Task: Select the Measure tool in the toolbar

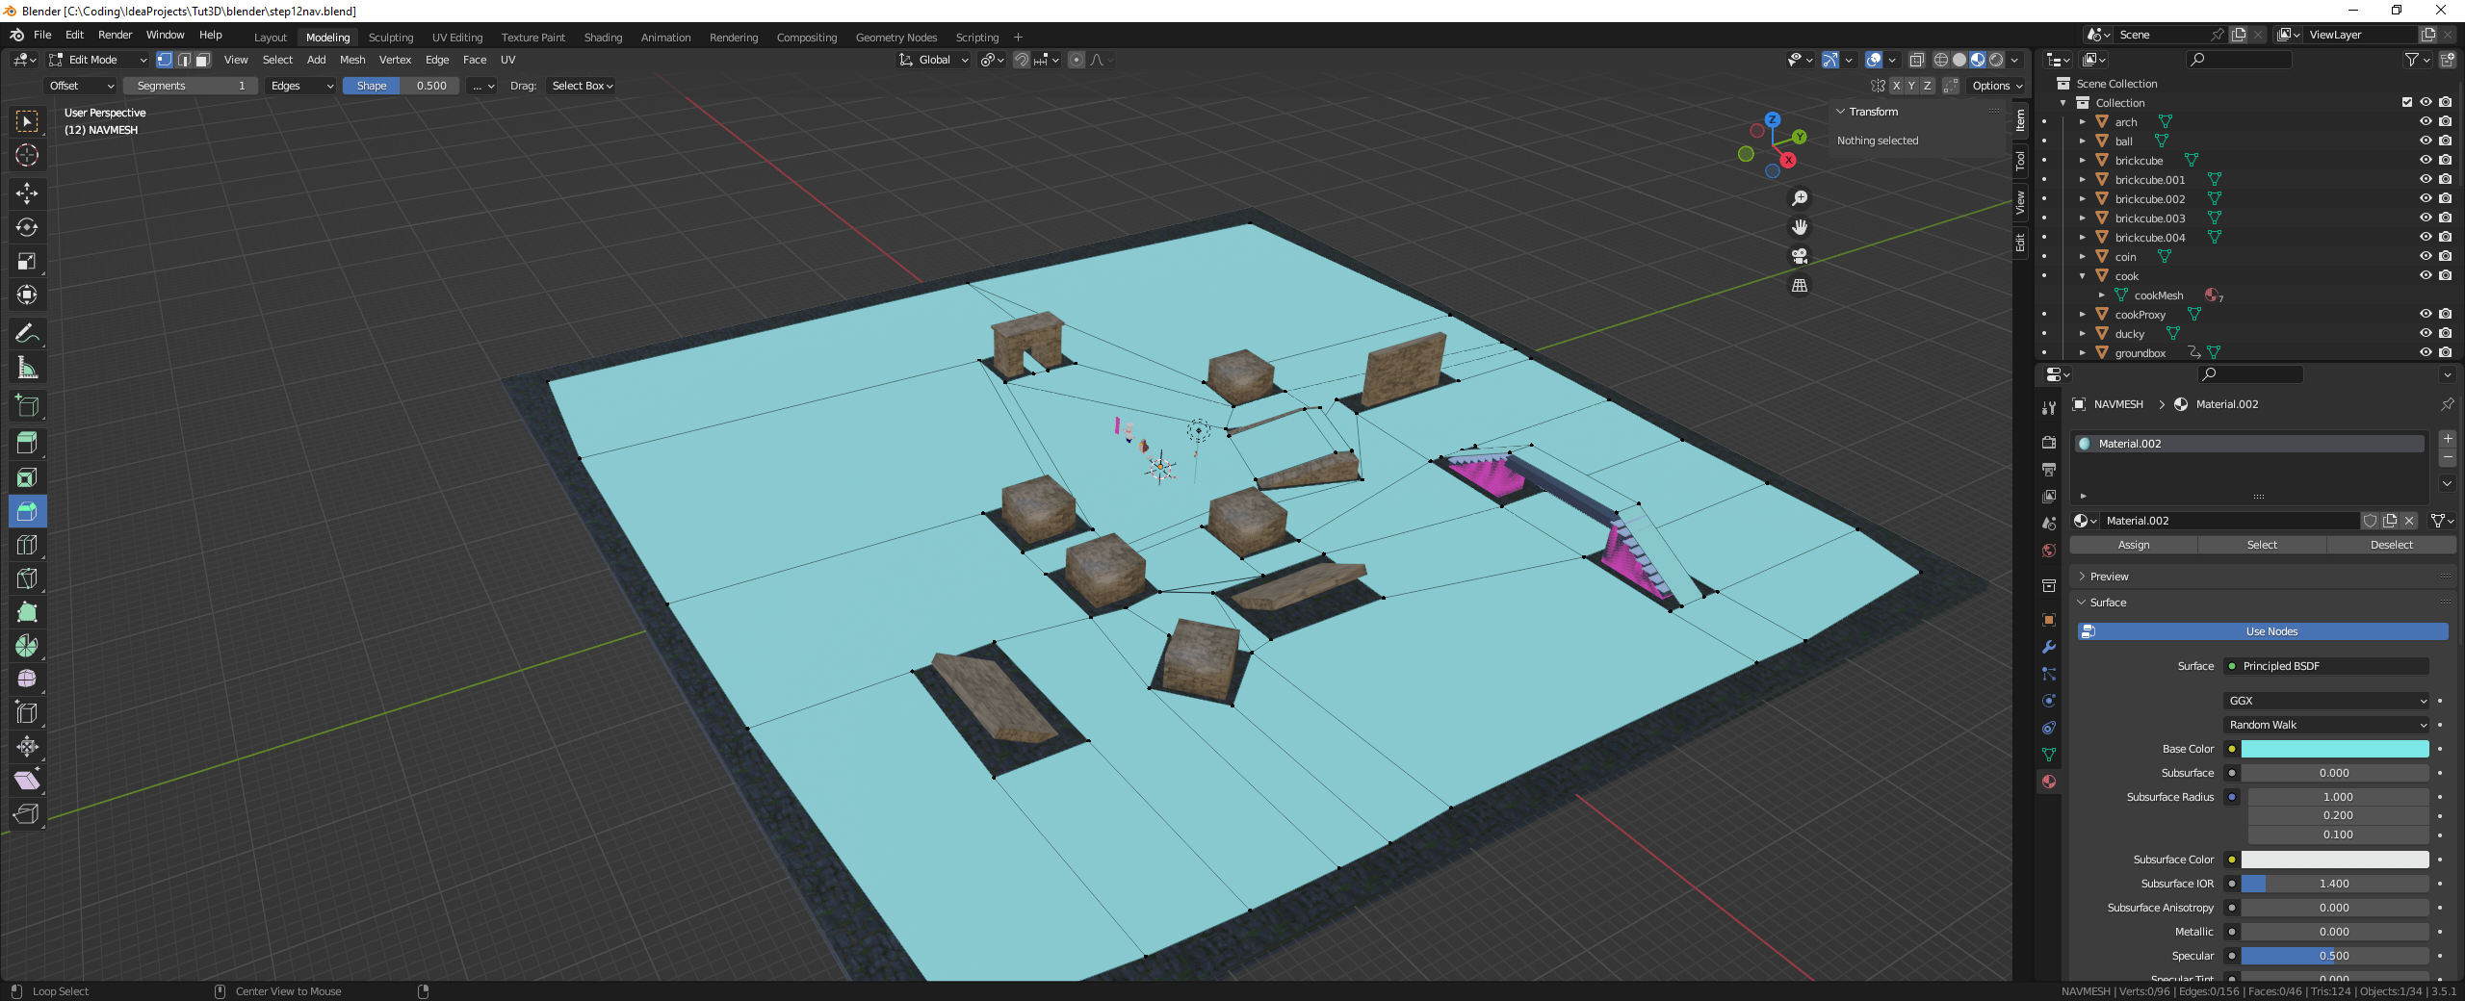Action: click(27, 367)
